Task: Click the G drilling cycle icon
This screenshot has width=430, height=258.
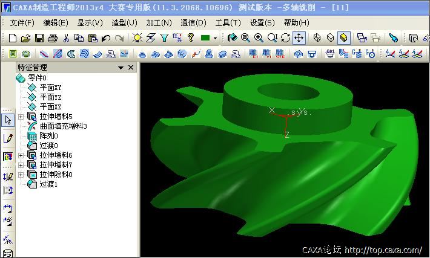Action: 370,54
